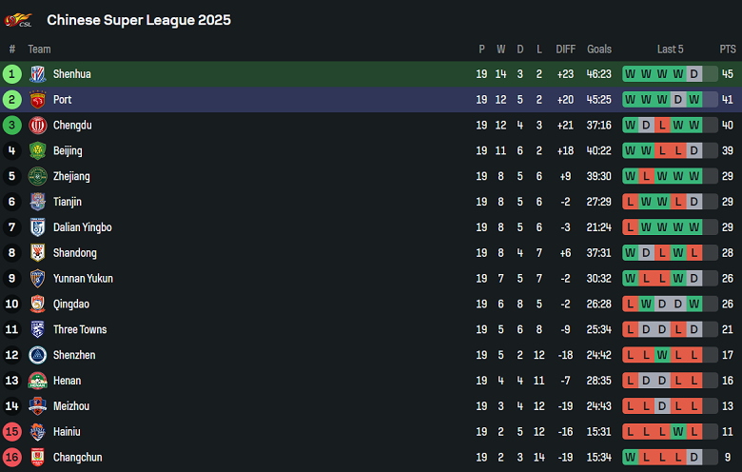
Task: Click the Chengdu club crest
Action: click(38, 126)
